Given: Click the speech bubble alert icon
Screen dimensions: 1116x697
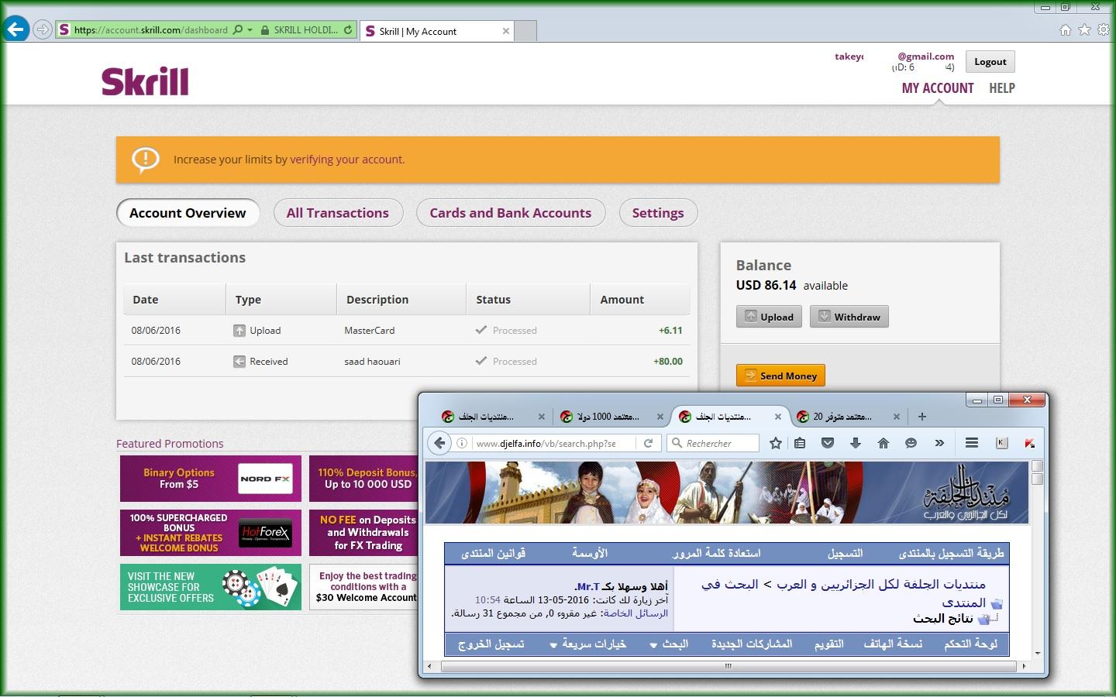Looking at the screenshot, I should pos(146,160).
